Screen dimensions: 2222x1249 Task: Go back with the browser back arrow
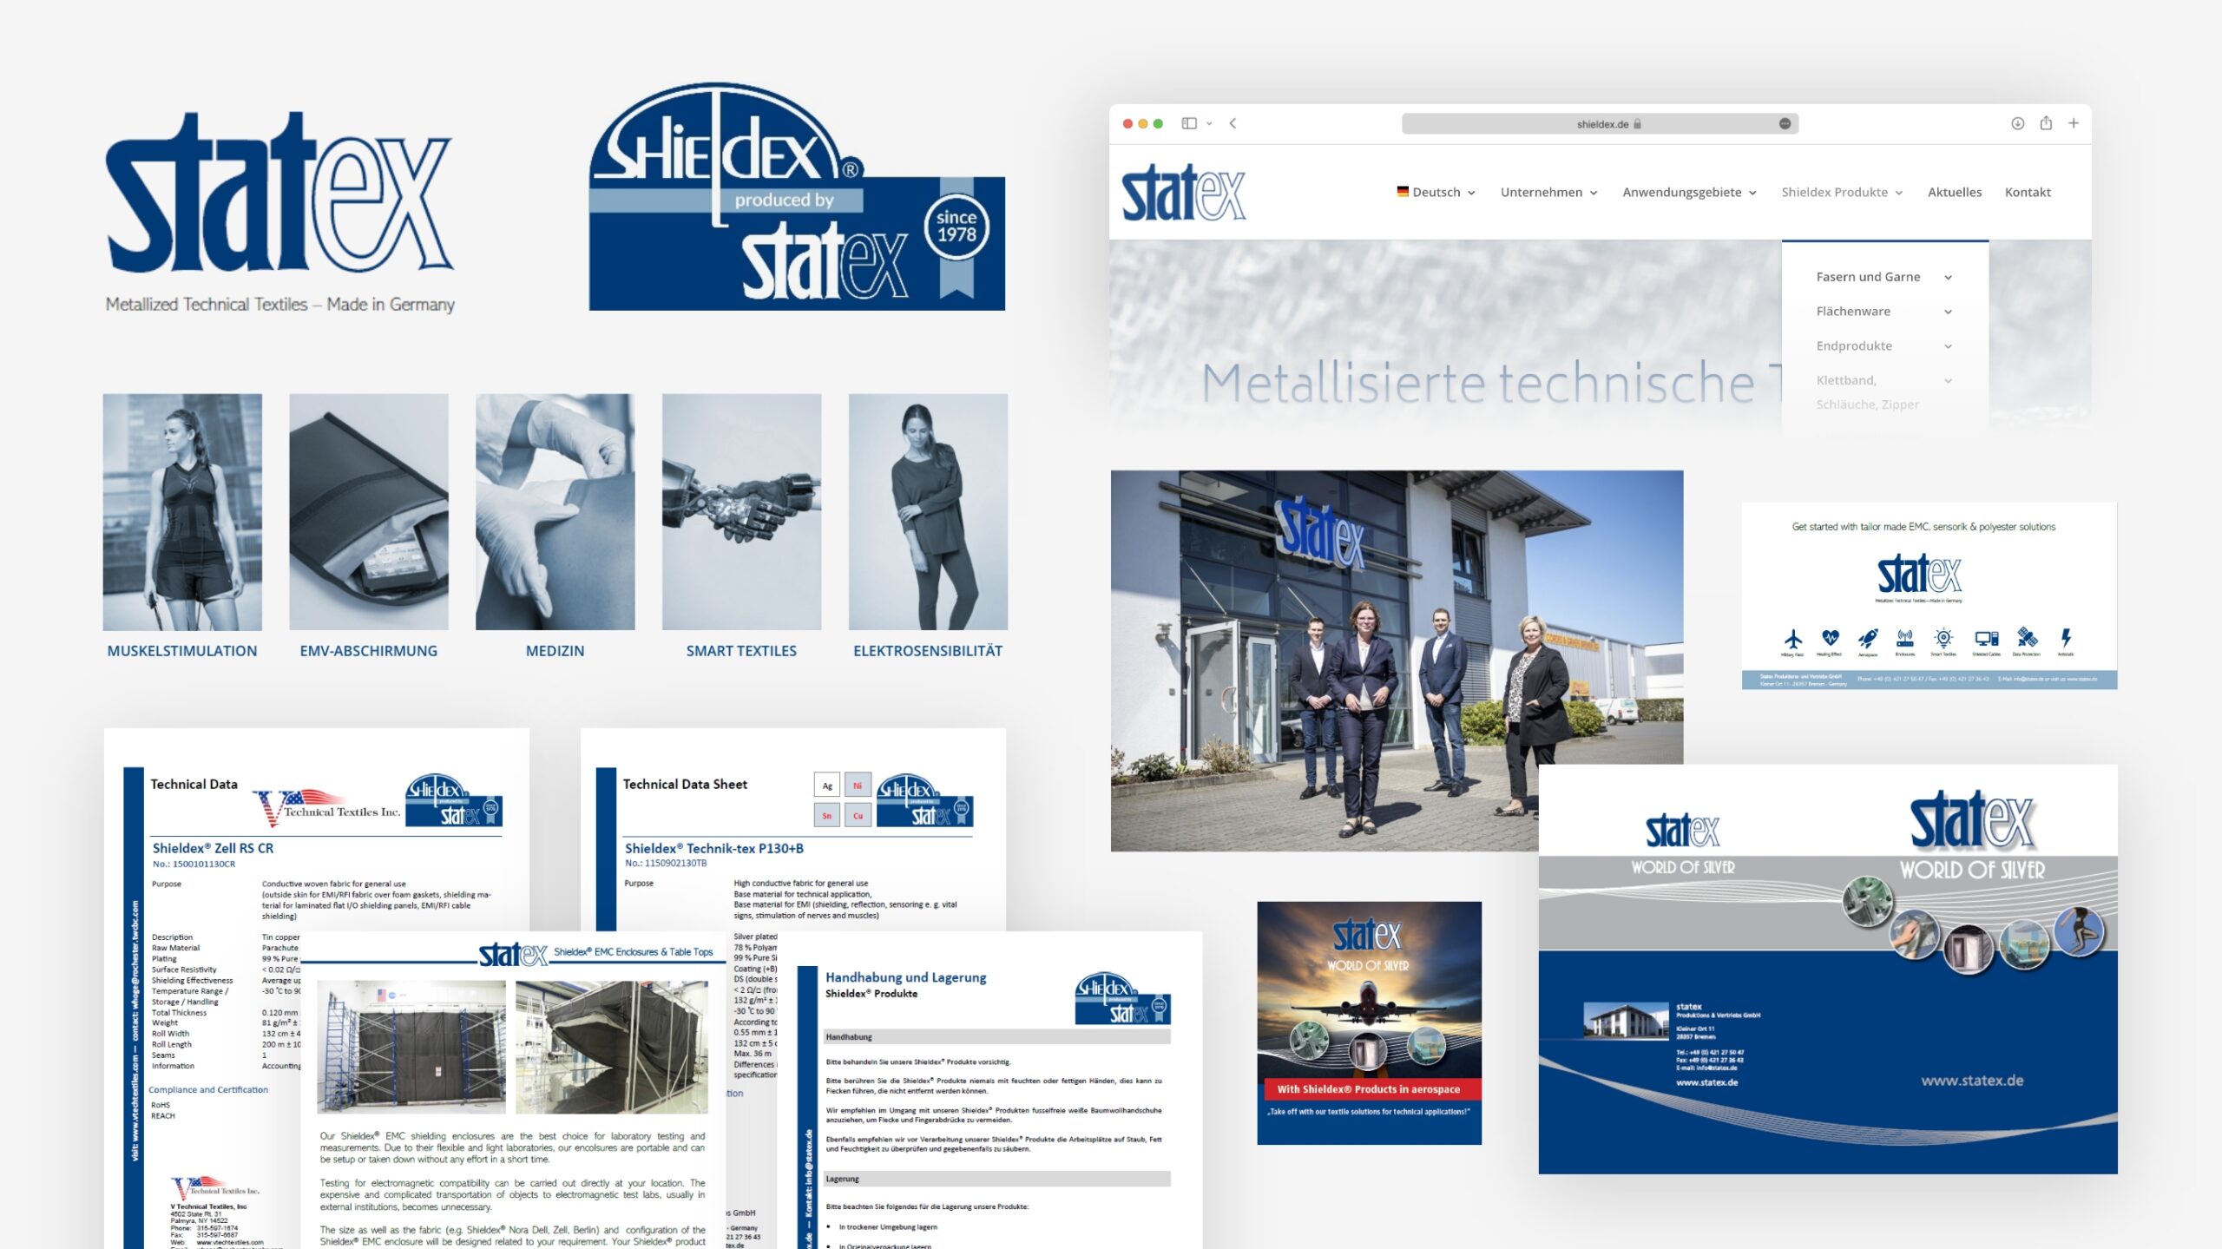[1233, 123]
